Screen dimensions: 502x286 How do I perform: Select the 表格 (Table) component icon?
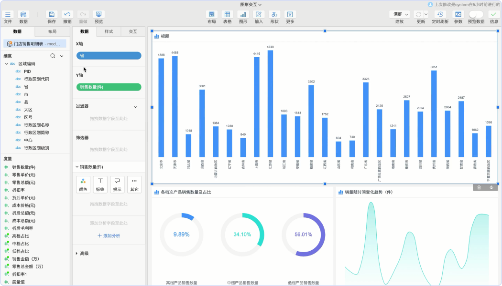(x=227, y=15)
